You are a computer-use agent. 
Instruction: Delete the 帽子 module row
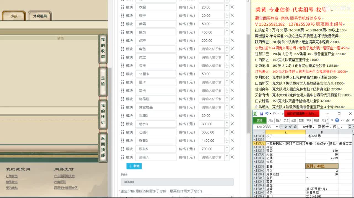[x=232, y=16]
